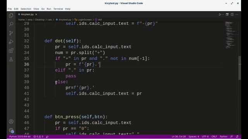This screenshot has width=248, height=139.
Task: Open Go to Line from Ln 36, Col 26
Action: pos(179,137)
